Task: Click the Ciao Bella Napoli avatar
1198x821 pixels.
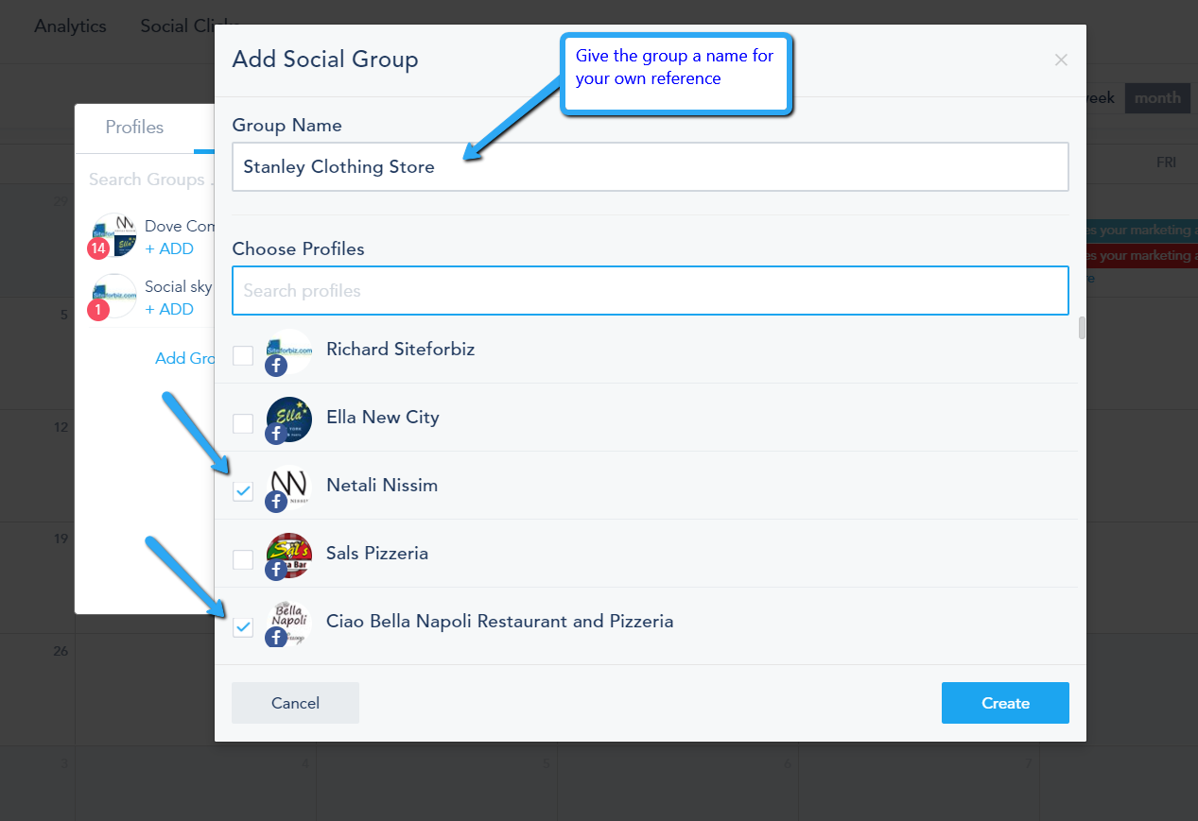Action: pos(289,623)
